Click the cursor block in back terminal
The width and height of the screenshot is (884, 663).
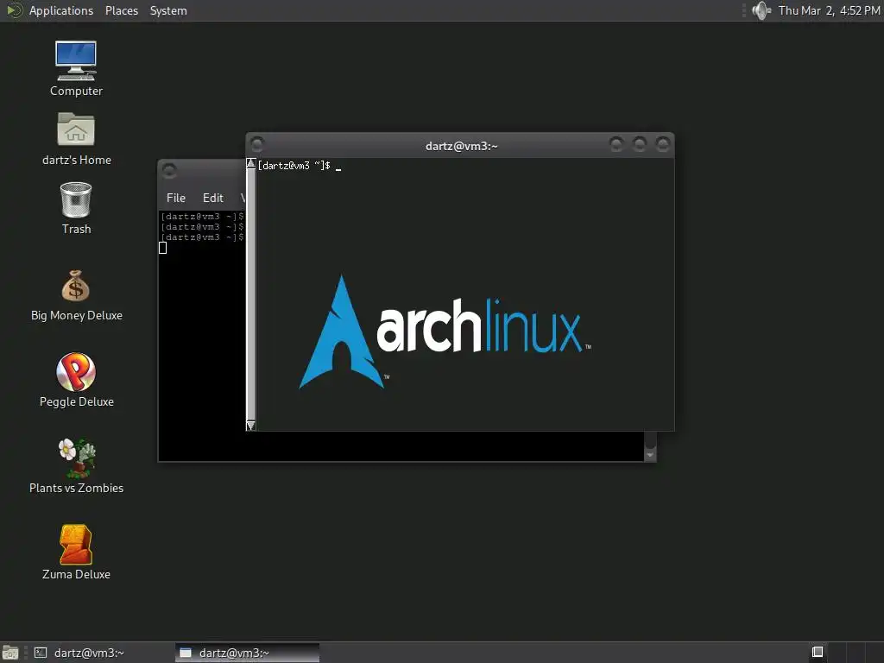[163, 248]
